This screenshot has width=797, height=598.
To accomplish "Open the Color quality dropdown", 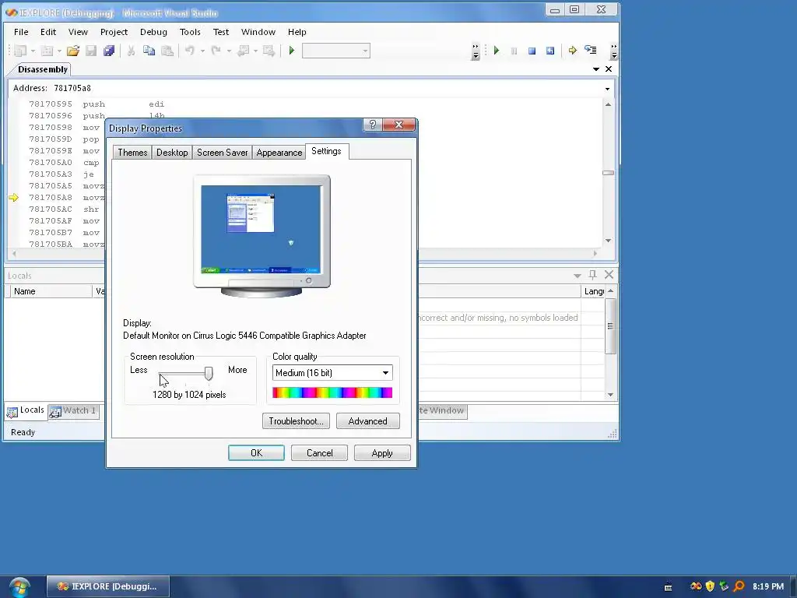I will pyautogui.click(x=386, y=373).
